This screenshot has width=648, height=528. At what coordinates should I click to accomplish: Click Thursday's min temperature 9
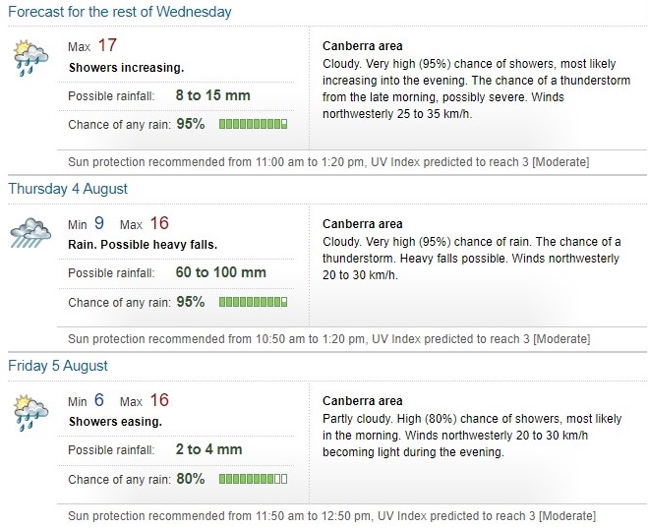99,223
